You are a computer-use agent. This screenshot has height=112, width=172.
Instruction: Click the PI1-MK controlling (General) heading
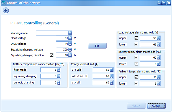tap(35, 23)
